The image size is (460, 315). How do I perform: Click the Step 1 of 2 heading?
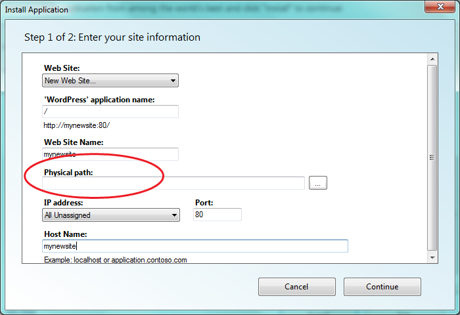(112, 37)
